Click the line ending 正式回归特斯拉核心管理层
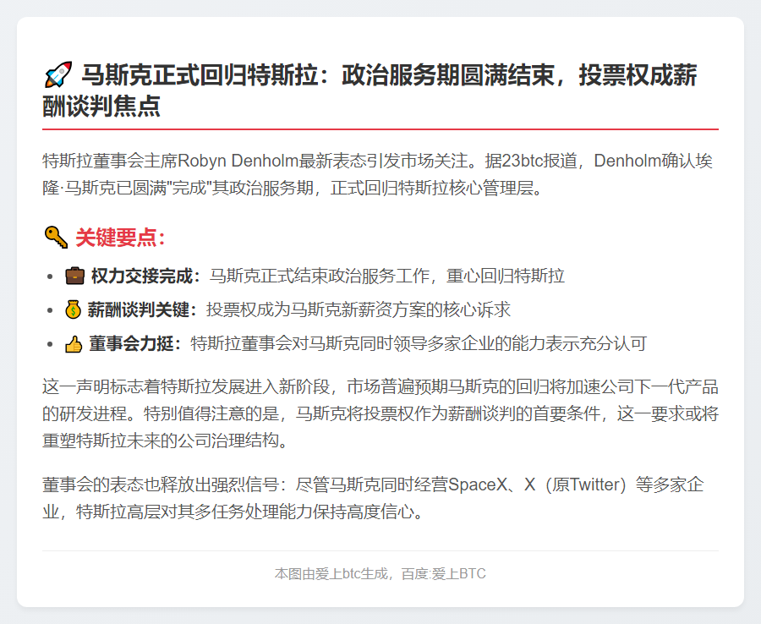This screenshot has height=624, width=761. [293, 188]
